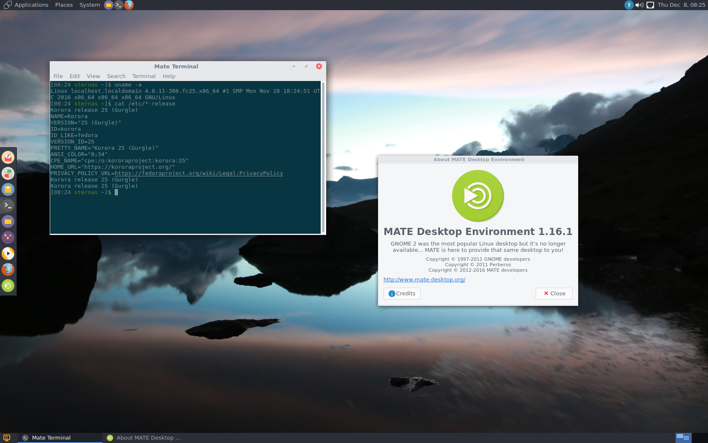Click the MATE logo icon in the dock
Viewport: 708px width, 443px height.
click(8, 286)
